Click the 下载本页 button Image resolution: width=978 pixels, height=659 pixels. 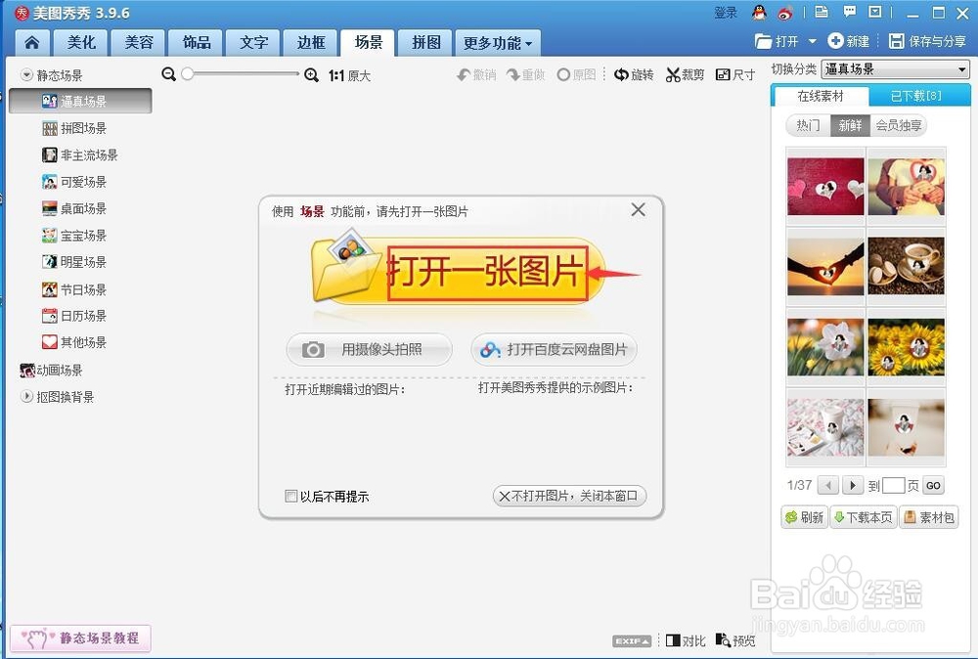click(x=864, y=517)
